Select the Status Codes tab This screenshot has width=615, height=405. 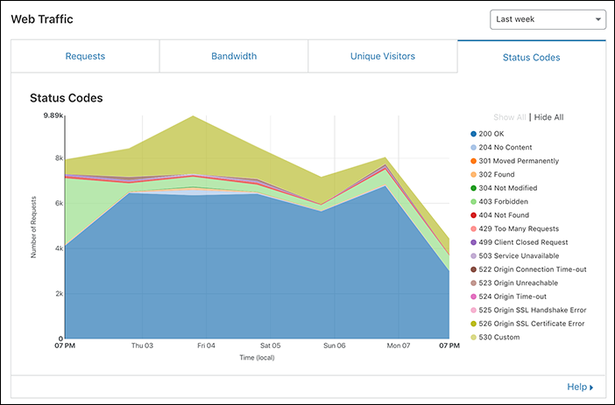[531, 58]
